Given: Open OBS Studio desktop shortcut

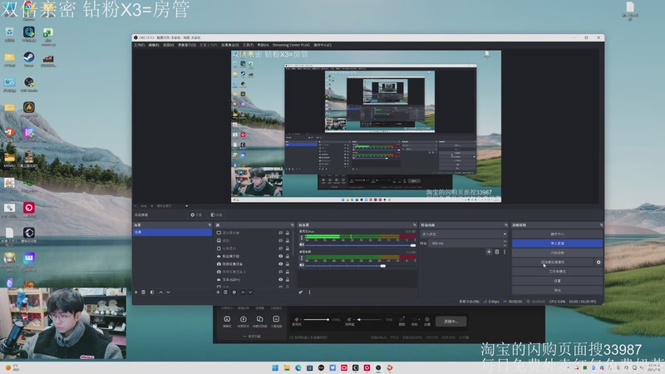Looking at the screenshot, I should click(x=29, y=85).
